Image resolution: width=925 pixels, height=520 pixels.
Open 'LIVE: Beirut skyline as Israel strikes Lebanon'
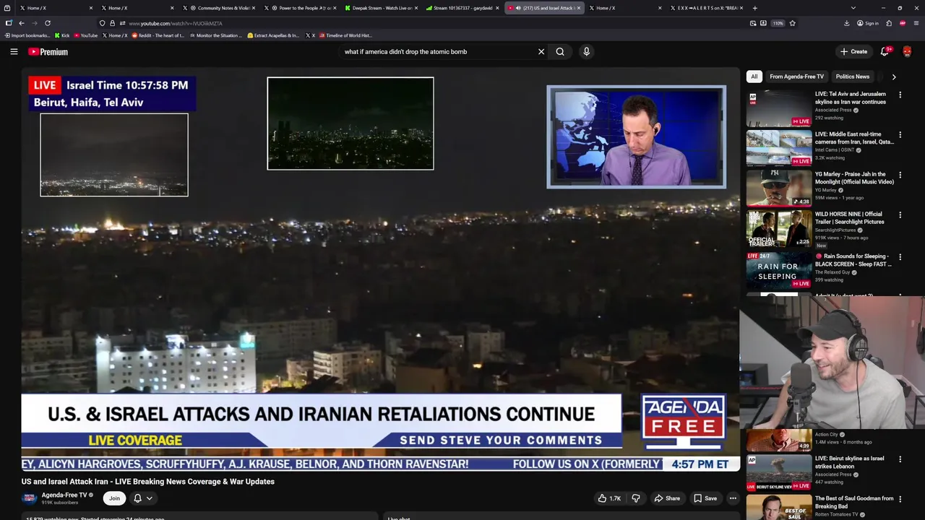pos(849,462)
